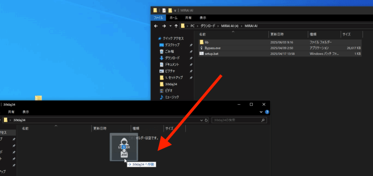Click the refresh icon in 3i9daj34 address bar
This screenshot has height=176, width=373.
point(207,120)
